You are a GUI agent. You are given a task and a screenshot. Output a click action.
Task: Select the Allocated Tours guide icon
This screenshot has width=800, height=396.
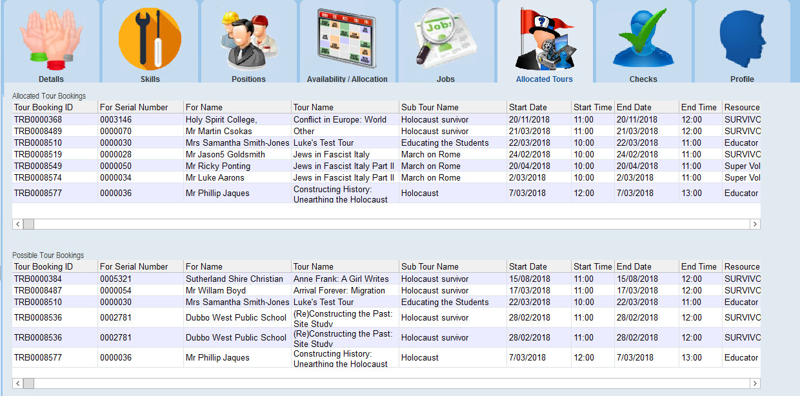point(545,40)
